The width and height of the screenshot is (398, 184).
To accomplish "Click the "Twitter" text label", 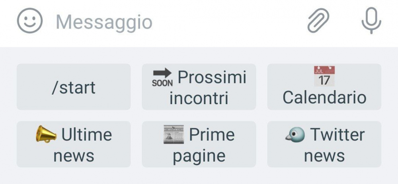I will pos(338,134).
